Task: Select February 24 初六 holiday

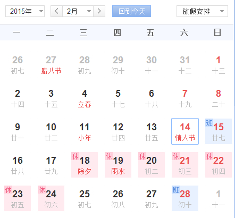Action: coord(51,198)
